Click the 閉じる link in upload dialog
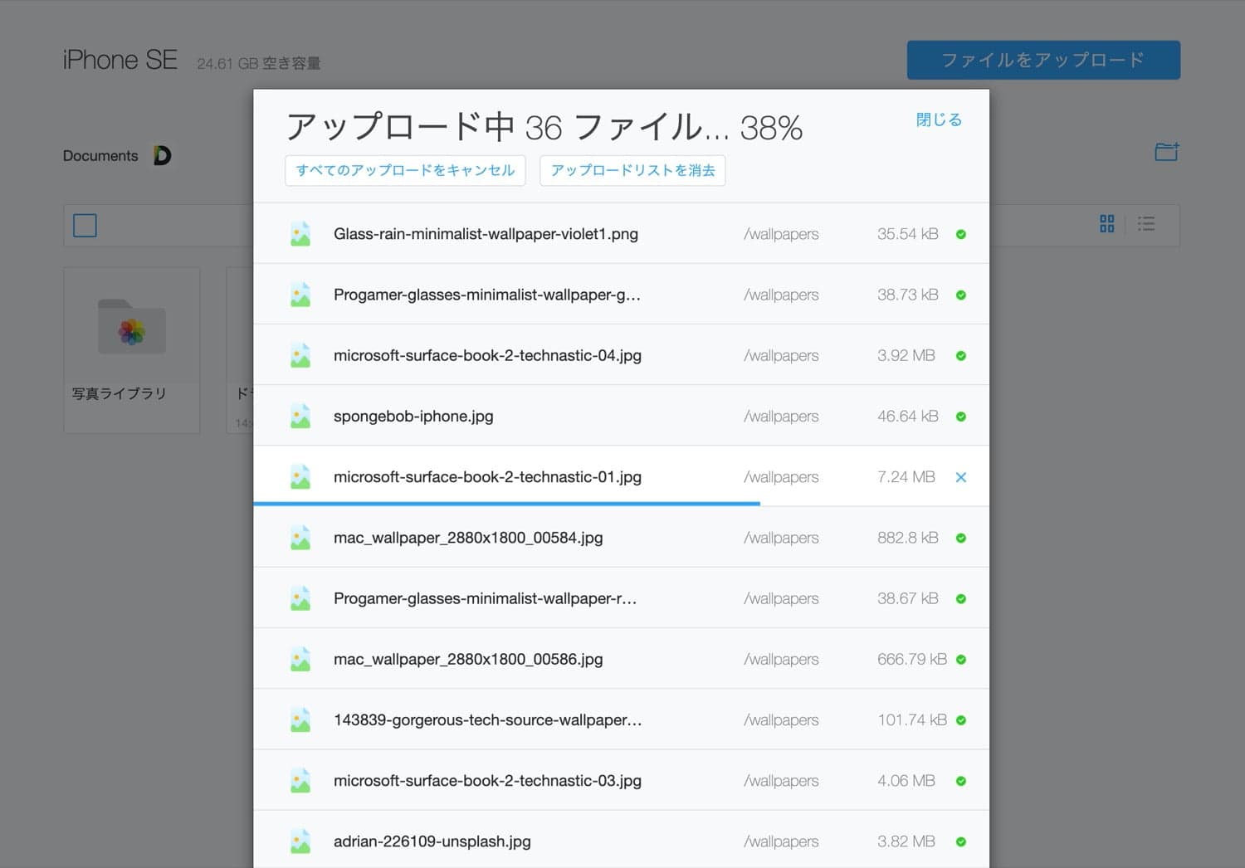The image size is (1245, 868). (x=939, y=119)
